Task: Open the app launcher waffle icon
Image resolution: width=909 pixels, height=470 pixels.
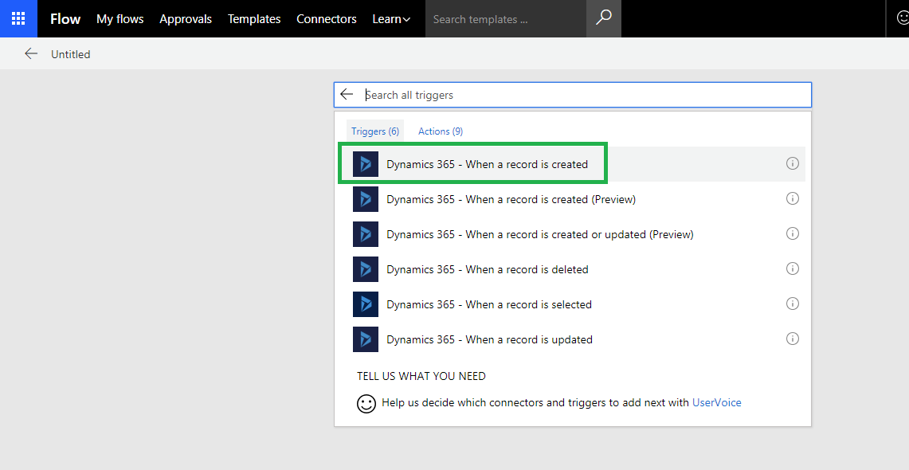Action: coord(18,18)
